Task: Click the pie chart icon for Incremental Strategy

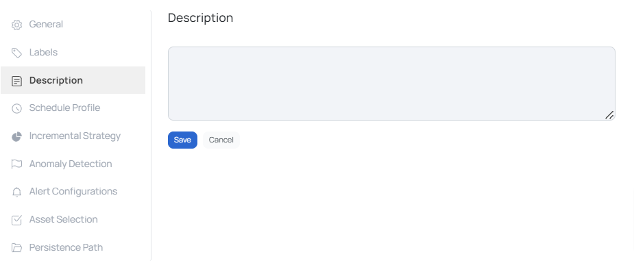Action: tap(16, 136)
